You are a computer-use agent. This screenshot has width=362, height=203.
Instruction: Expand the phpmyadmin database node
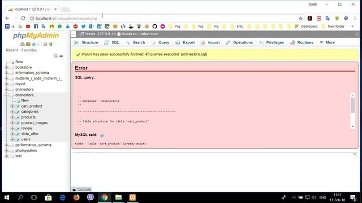6,151
